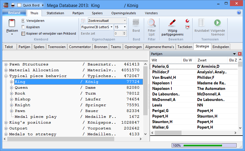Click the Wijzig partijgegevens pen icon

(x=172, y=23)
